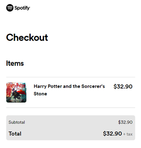Open the Harry Potter audiobook cover thumbnail

point(16,92)
